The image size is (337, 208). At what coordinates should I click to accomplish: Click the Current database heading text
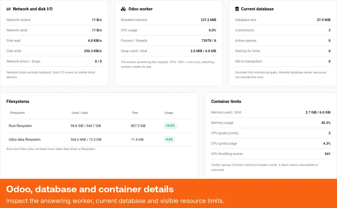click(257, 9)
